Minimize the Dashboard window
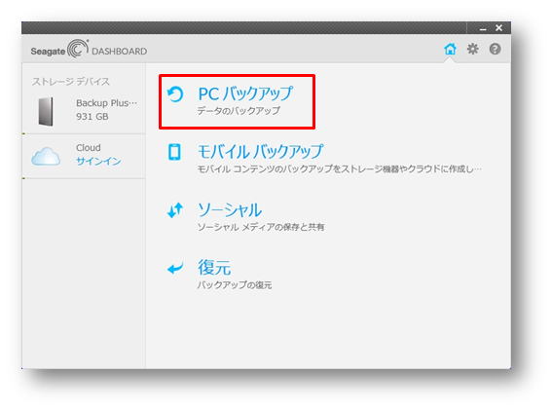Image resolution: width=552 pixels, height=410 pixels. [x=483, y=28]
